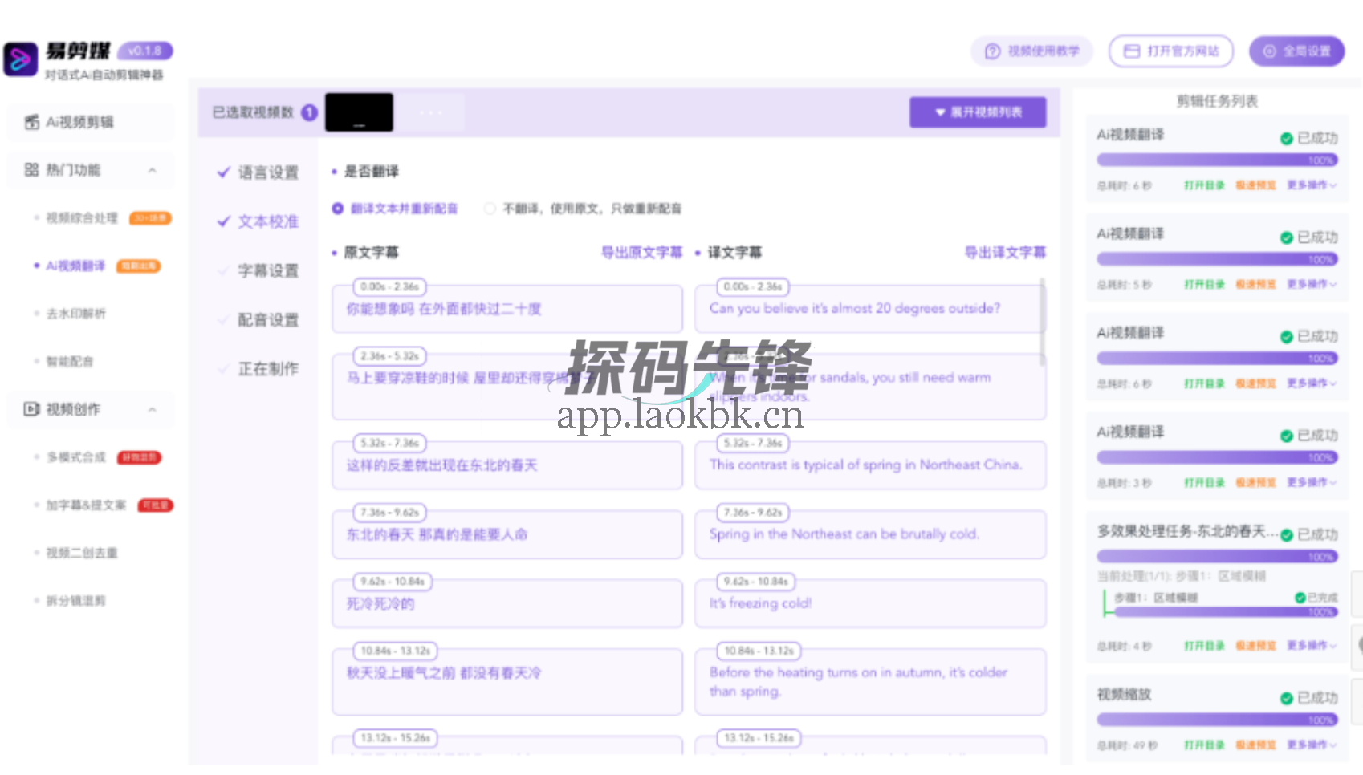Screen dimensions: 1363x775
Task: Open 全局设置 at the top right
Action: coord(1296,51)
